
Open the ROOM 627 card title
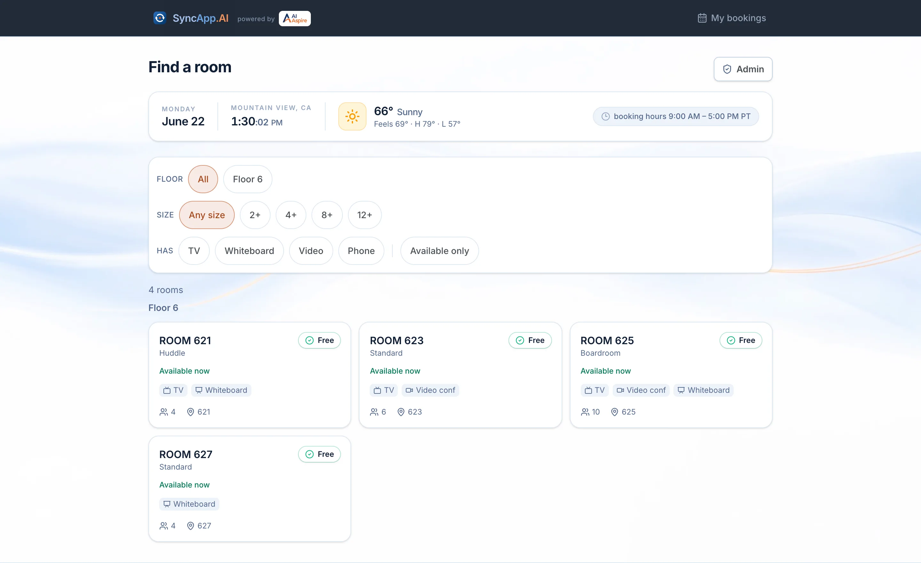pos(186,454)
